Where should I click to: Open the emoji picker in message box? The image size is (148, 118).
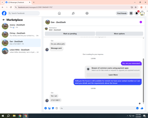coord(137,108)
